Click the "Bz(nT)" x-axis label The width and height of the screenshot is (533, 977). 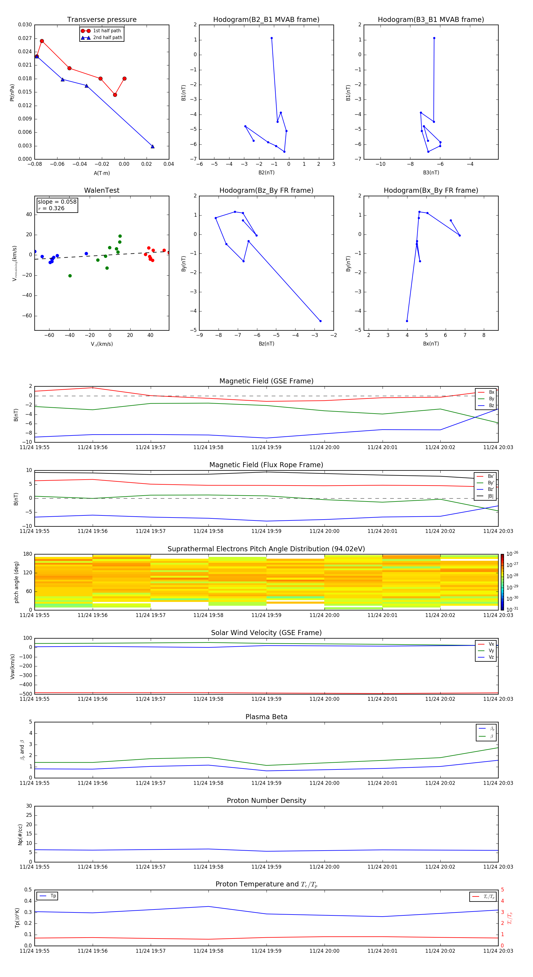(x=266, y=344)
